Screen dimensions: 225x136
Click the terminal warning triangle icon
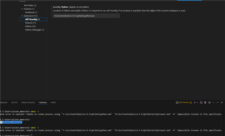(x=191, y=102)
